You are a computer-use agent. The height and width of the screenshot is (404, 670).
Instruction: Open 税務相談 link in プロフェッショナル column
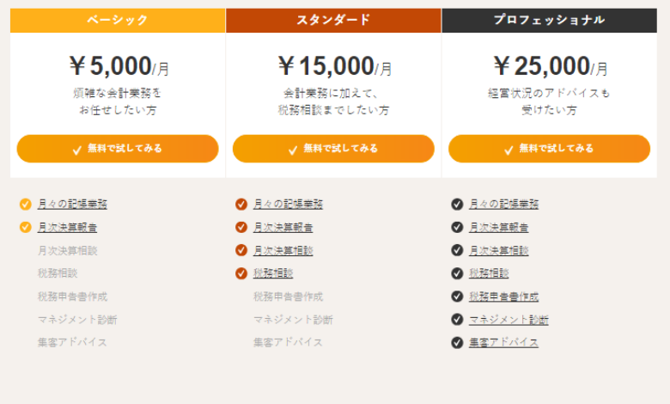click(x=489, y=273)
